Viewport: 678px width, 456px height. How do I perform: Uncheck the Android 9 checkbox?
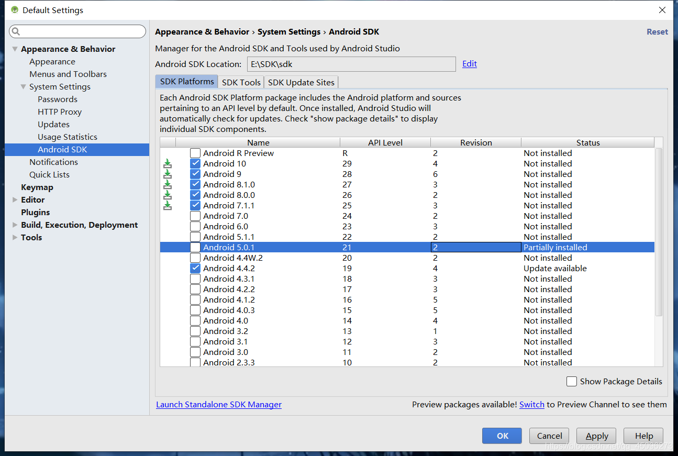point(195,174)
